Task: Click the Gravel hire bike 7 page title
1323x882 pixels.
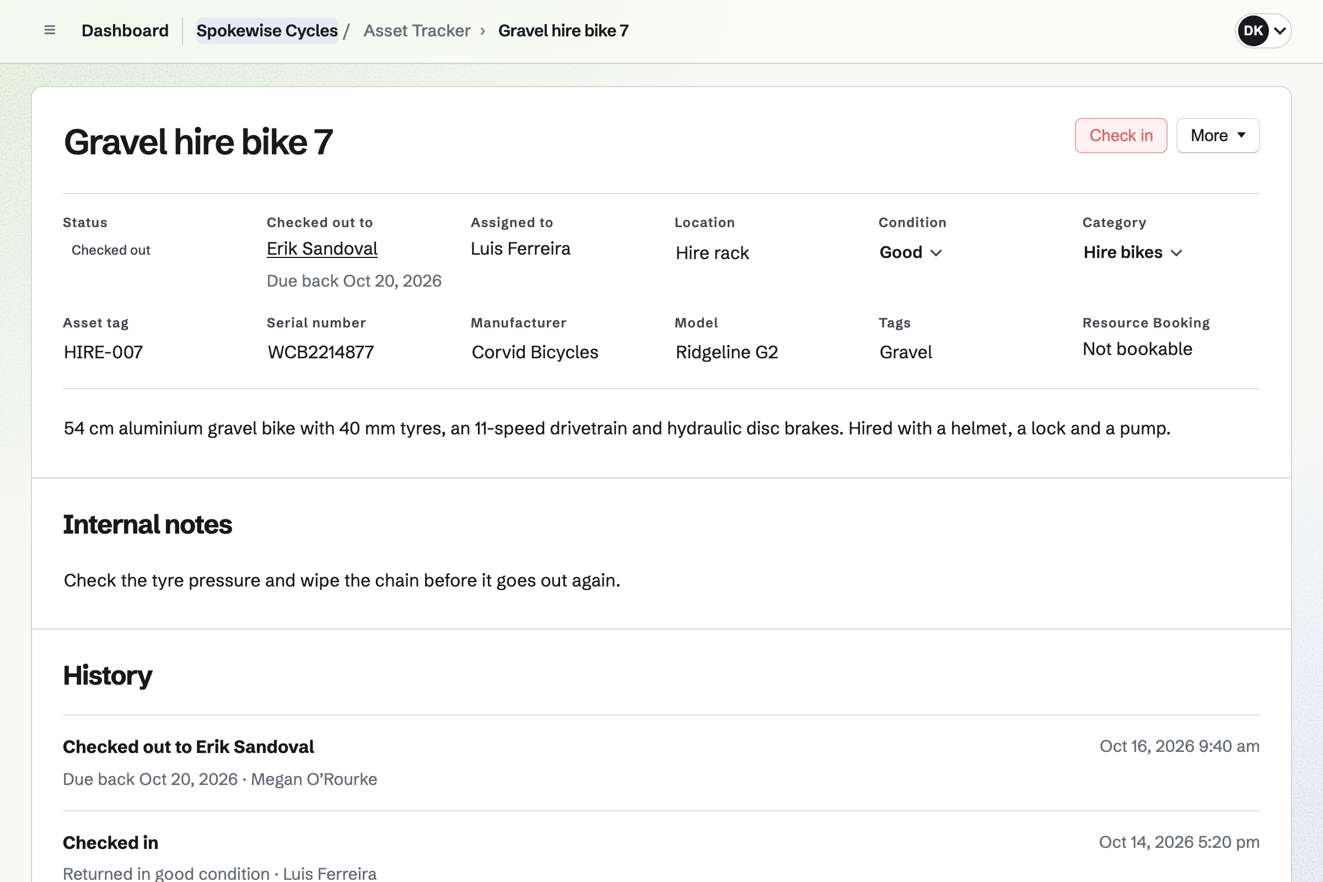Action: pyautogui.click(x=198, y=142)
